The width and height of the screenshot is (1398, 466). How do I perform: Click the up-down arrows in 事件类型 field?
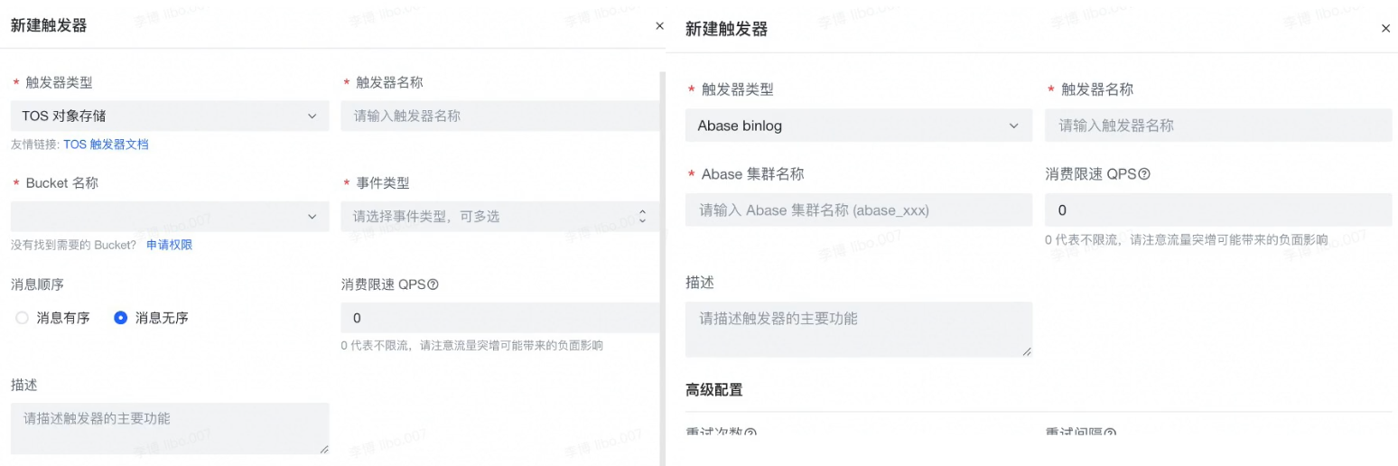[643, 216]
